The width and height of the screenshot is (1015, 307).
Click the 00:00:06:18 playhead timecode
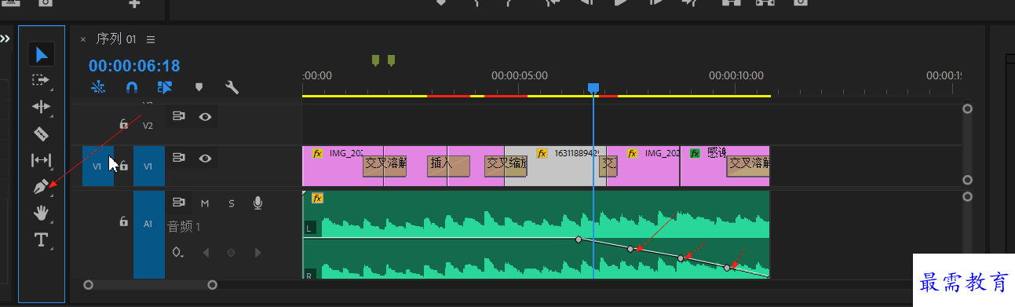tap(134, 66)
